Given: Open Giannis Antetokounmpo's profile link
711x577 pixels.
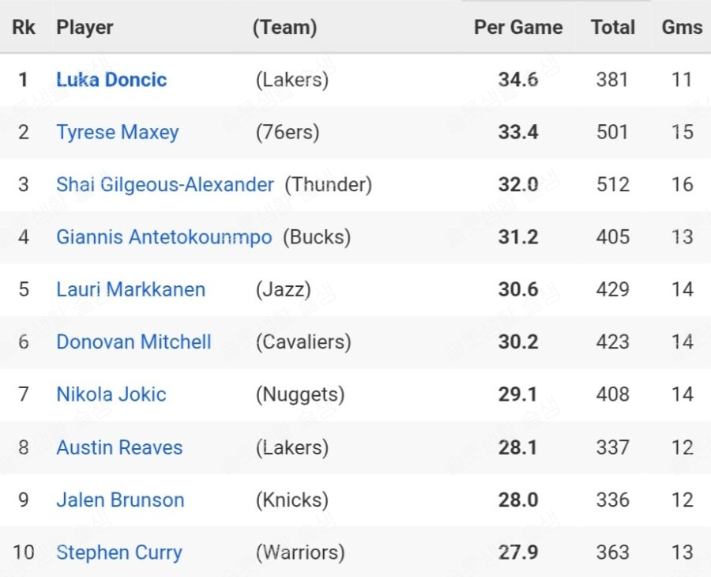Looking at the screenshot, I should [x=164, y=237].
